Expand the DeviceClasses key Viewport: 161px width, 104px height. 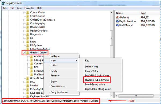(24, 27)
